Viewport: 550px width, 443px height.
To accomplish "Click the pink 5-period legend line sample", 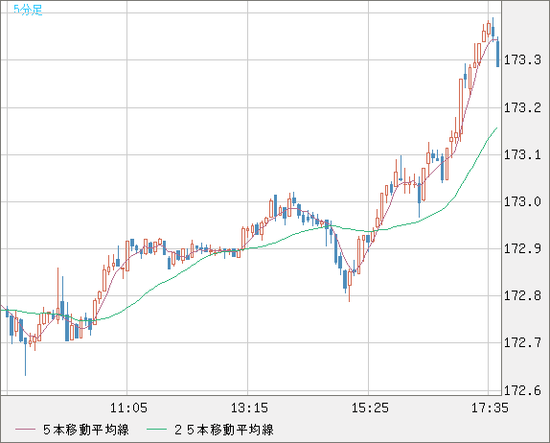I will (x=25, y=430).
